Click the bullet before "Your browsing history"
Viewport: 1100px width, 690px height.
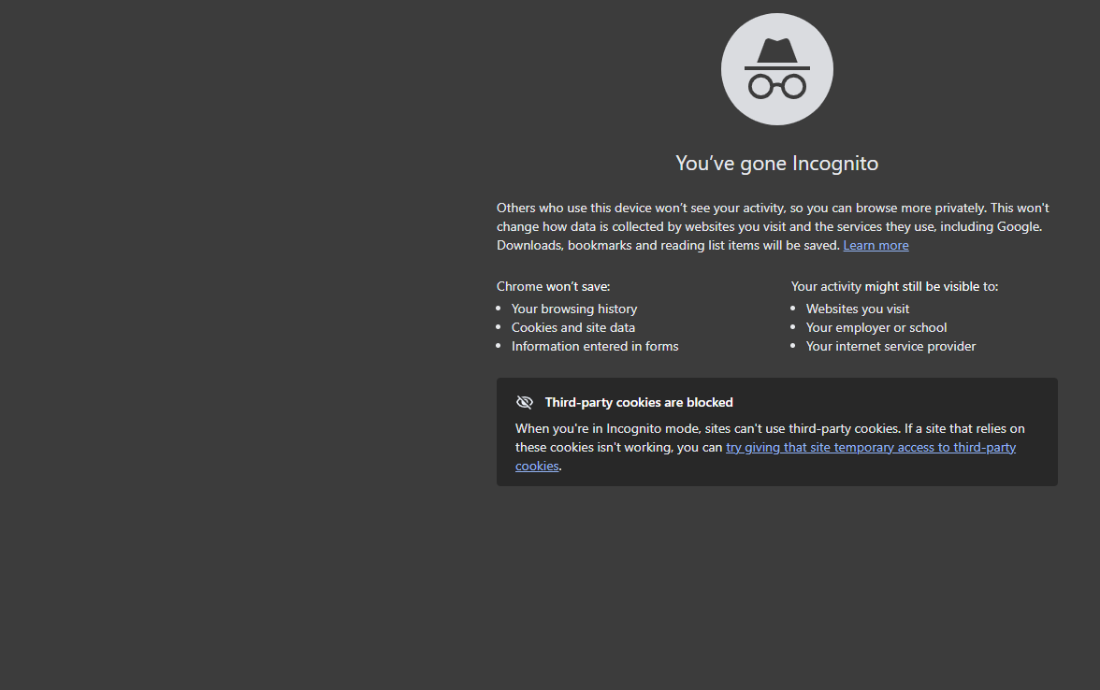(x=498, y=309)
